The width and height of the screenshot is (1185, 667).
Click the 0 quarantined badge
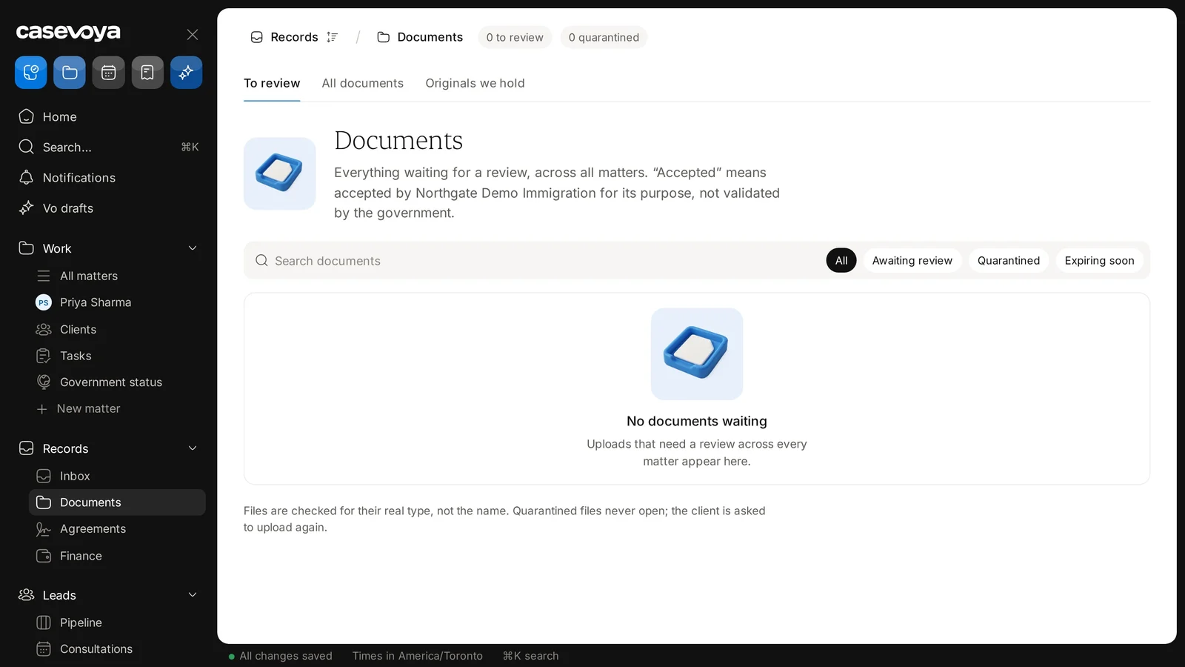(x=604, y=37)
